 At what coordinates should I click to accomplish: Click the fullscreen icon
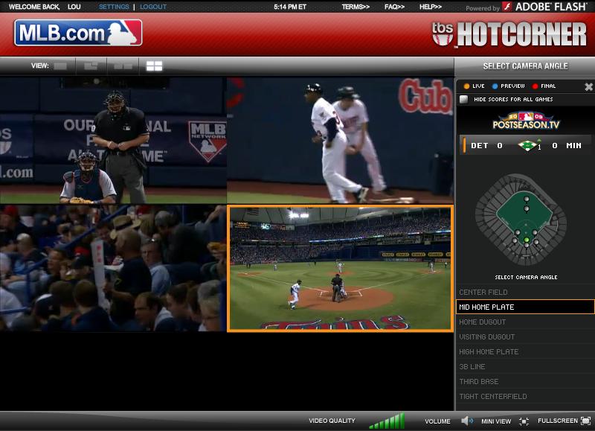click(x=586, y=421)
